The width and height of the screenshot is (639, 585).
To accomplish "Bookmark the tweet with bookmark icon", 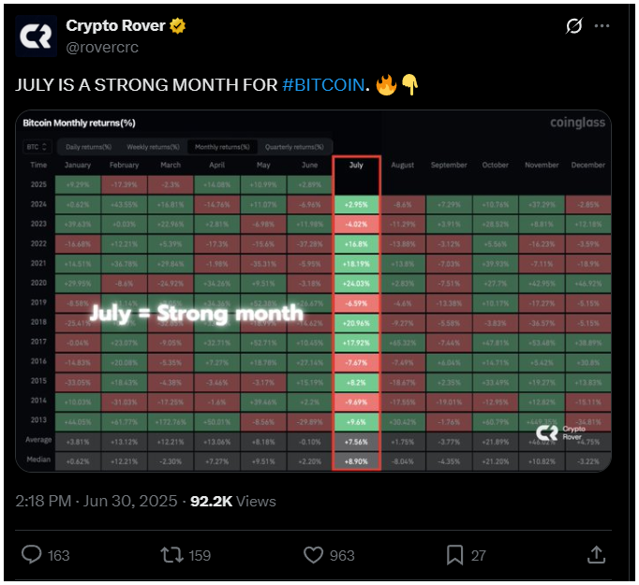I will tap(454, 555).
